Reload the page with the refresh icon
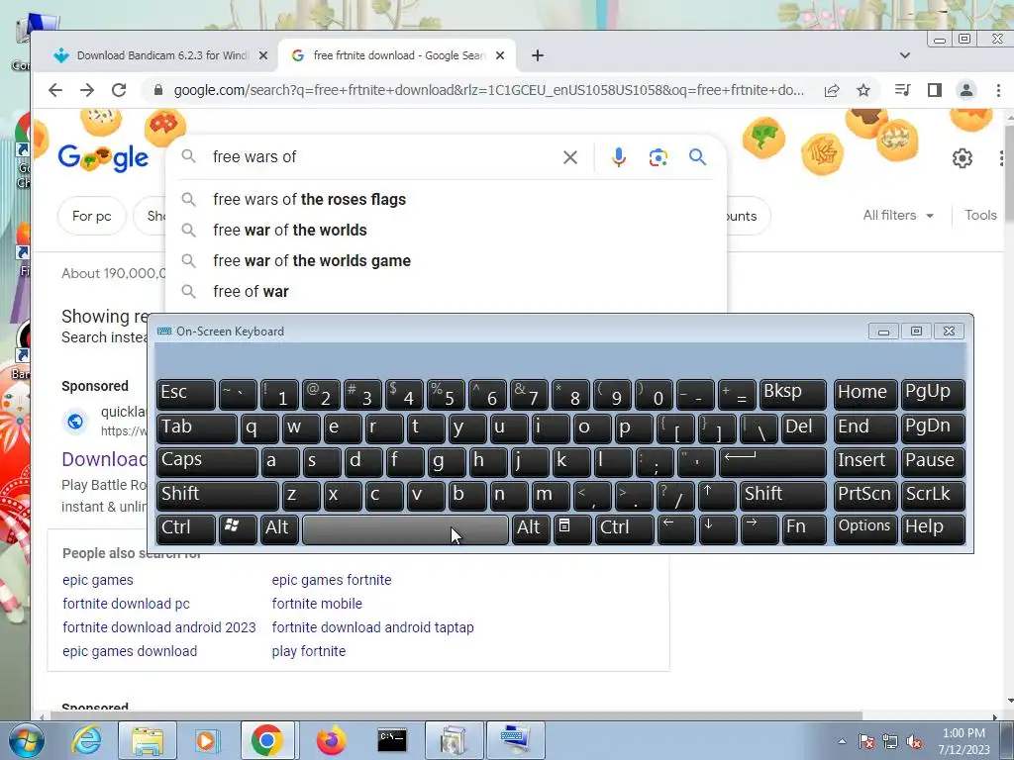Image resolution: width=1014 pixels, height=760 pixels. (x=119, y=90)
